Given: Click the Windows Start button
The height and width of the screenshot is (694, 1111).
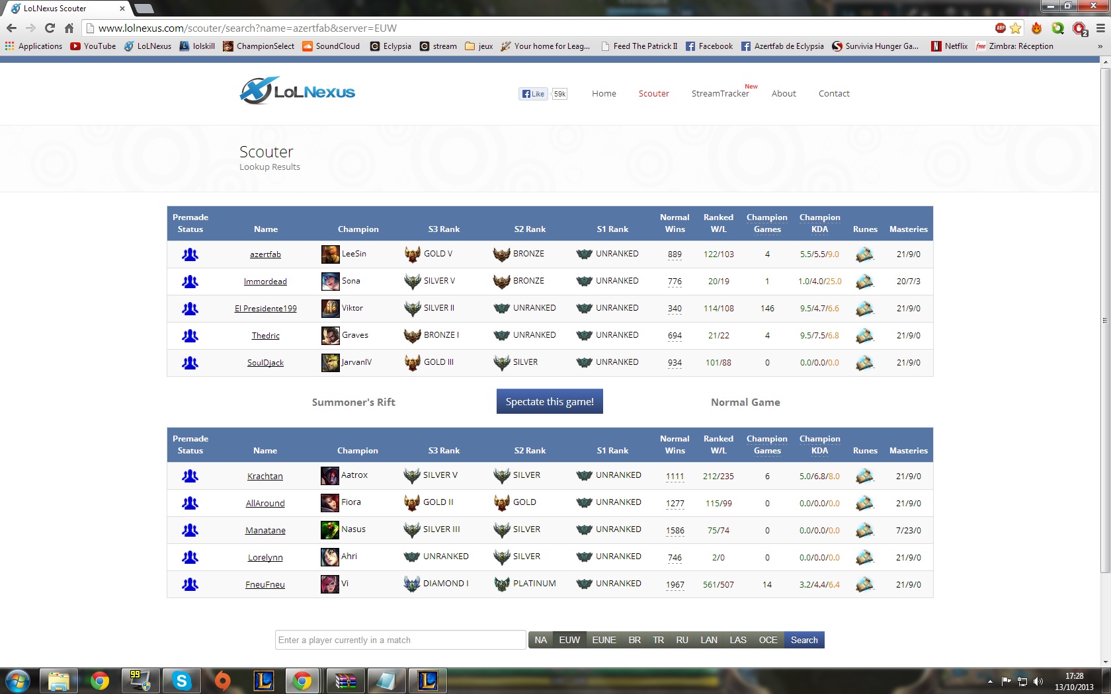Looking at the screenshot, I should 17,681.
